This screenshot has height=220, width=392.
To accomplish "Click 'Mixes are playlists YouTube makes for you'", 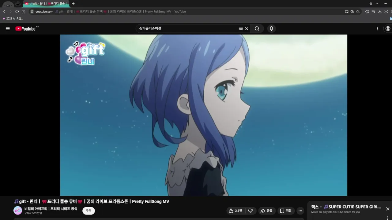I will (x=335, y=212).
